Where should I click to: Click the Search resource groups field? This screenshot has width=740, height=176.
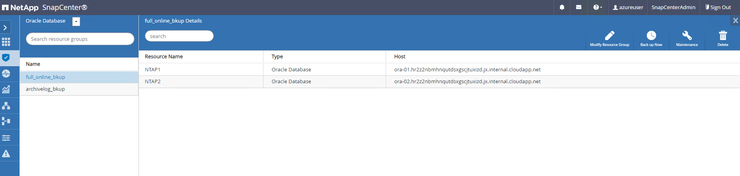pyautogui.click(x=80, y=39)
